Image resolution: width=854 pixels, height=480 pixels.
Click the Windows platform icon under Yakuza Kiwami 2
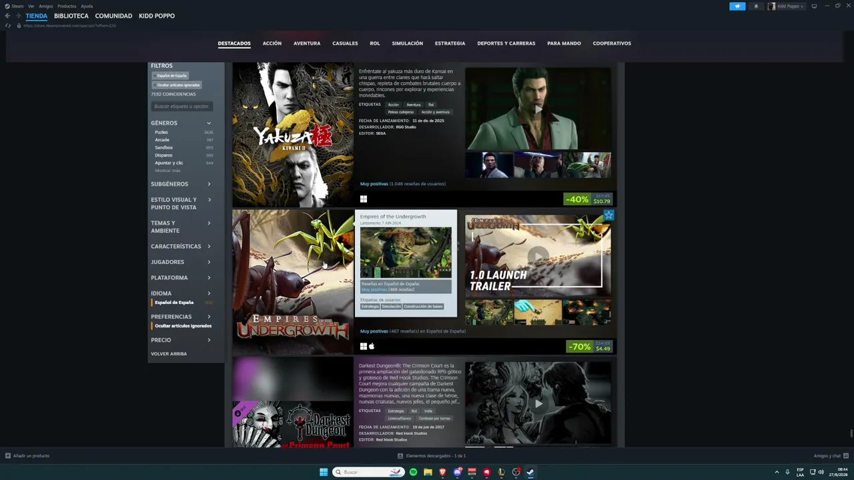click(x=364, y=199)
